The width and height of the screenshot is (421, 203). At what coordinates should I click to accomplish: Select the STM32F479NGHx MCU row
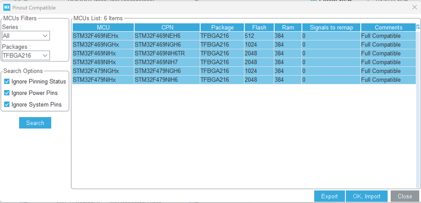point(244,71)
